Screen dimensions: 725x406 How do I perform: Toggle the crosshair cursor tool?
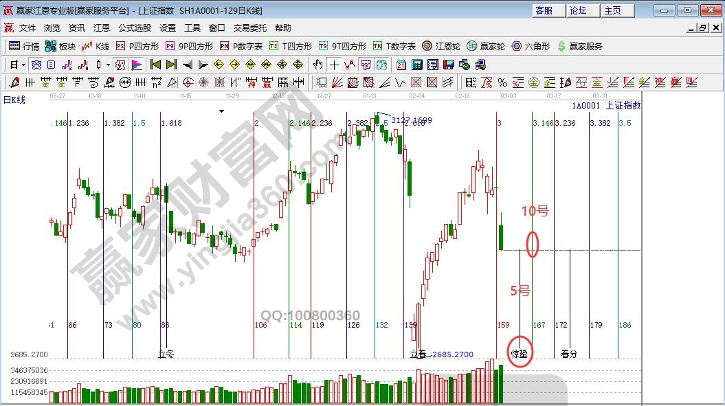(x=334, y=65)
